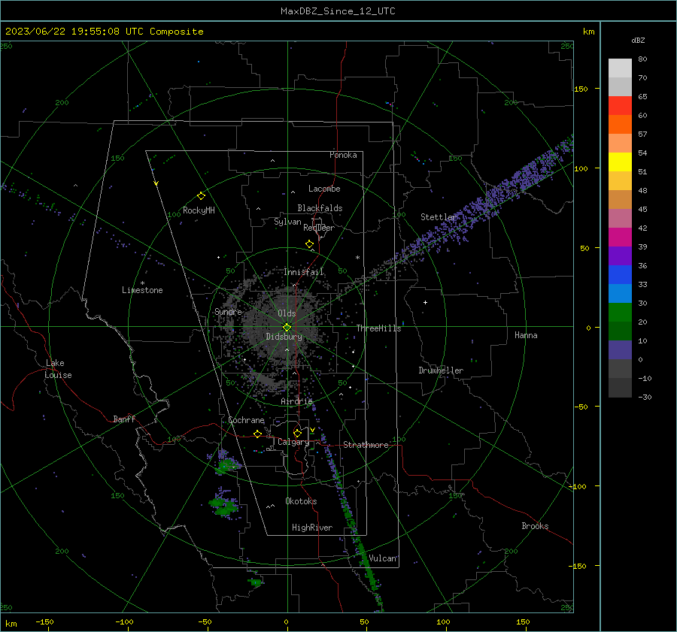This screenshot has height=632, width=677.
Task: Click the HighRiver label
Action: click(312, 528)
